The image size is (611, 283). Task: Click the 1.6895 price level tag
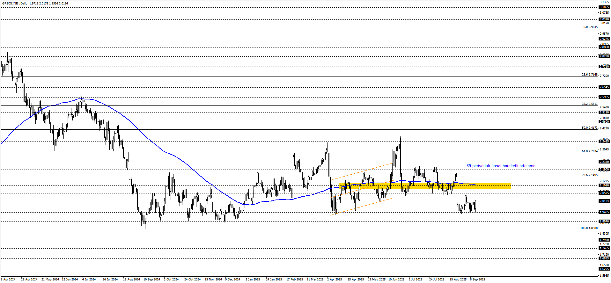click(x=604, y=258)
